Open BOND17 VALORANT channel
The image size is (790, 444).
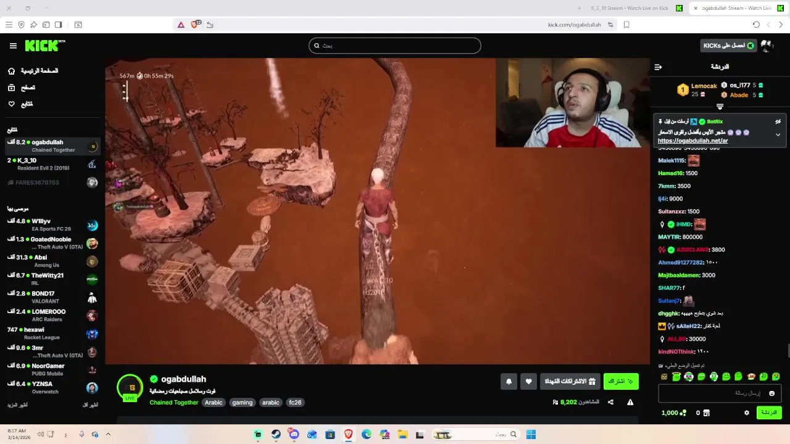coord(52,297)
